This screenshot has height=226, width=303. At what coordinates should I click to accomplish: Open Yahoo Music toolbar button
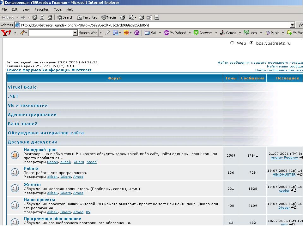272,33
